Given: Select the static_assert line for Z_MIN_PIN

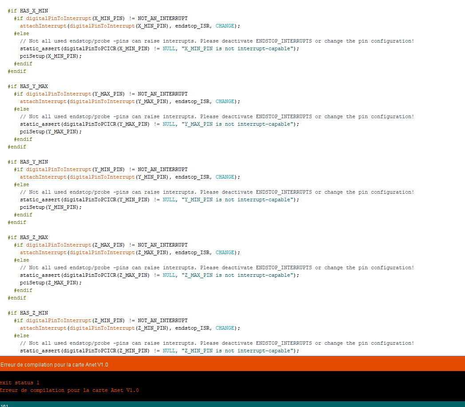Looking at the screenshot, I should click(160, 351).
